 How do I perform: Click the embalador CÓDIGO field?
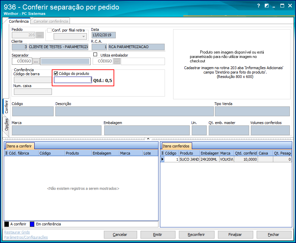point(103,61)
